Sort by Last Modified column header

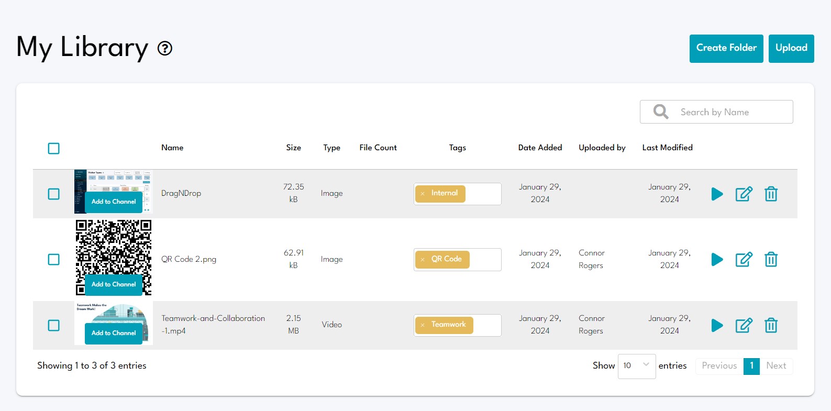pyautogui.click(x=667, y=148)
